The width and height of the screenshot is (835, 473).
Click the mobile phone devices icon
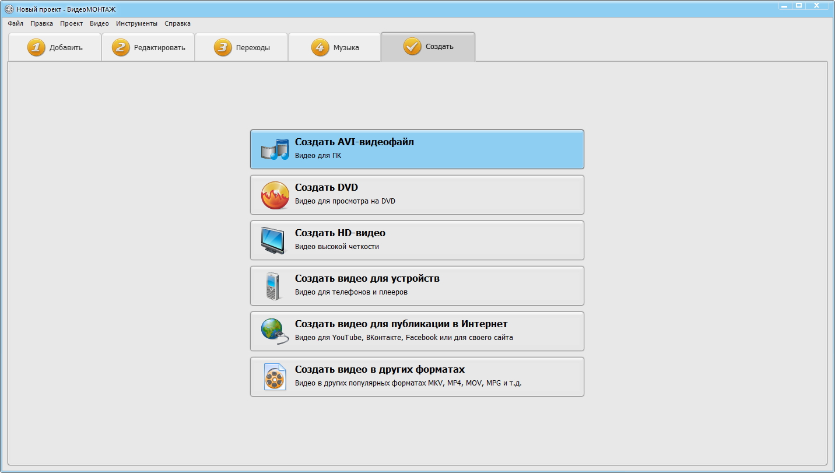[x=273, y=286]
